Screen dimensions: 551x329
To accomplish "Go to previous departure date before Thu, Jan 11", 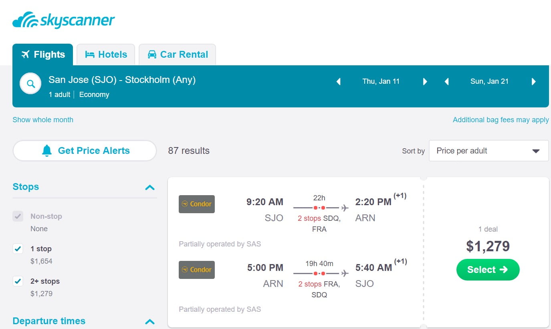I will 338,81.
